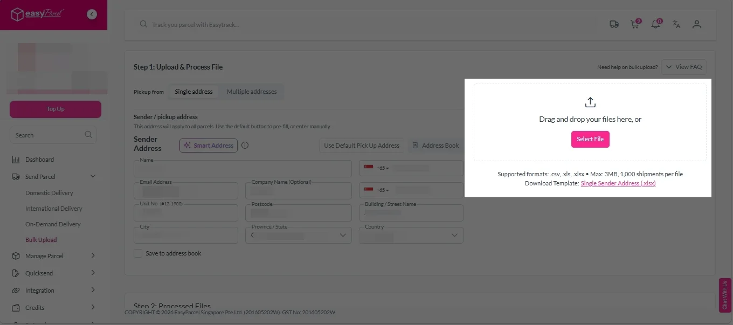Change language using the translate icon
This screenshot has width=733, height=325.
676,24
